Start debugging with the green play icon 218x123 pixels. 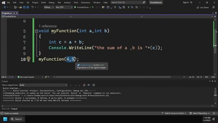(x=75, y=7)
